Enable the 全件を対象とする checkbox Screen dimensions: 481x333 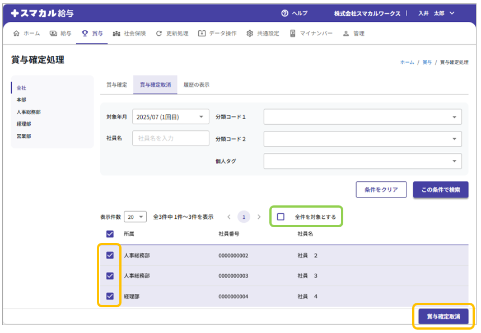click(281, 217)
